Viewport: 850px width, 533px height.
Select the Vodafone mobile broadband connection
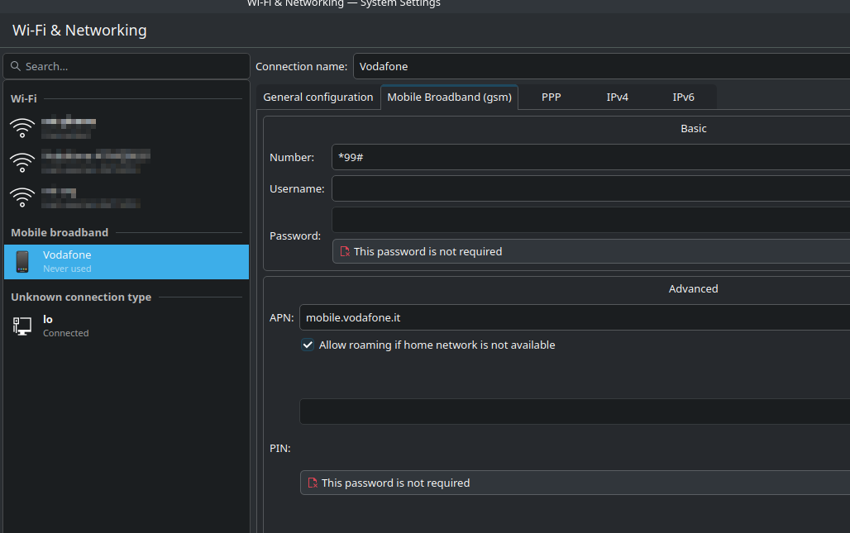click(127, 262)
